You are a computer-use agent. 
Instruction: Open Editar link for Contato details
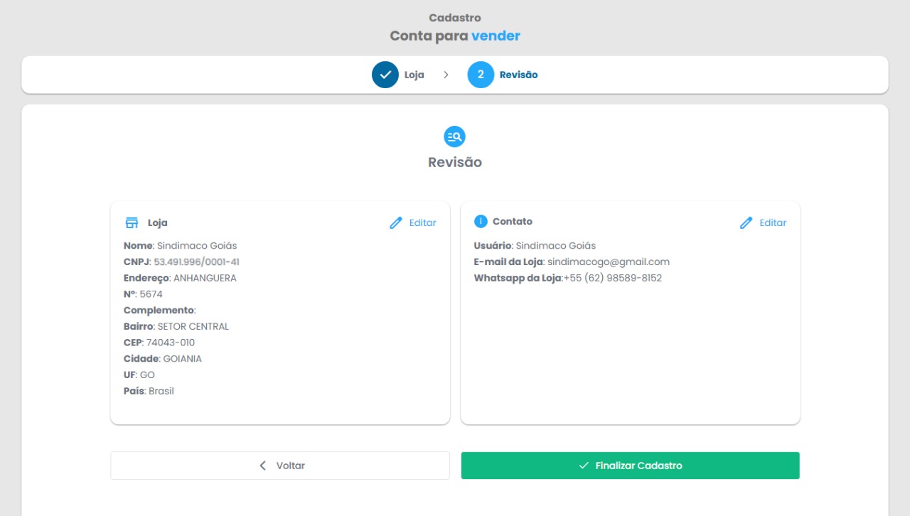tap(773, 222)
